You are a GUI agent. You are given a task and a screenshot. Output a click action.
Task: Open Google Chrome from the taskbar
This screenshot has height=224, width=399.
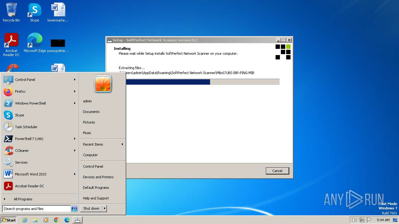coord(56,220)
